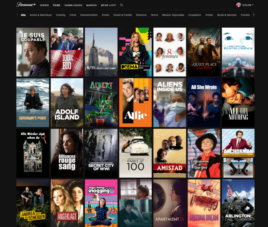This screenshot has height=227, width=268.
Task: Open the Je suis coupable poster
Action: [x=33, y=52]
